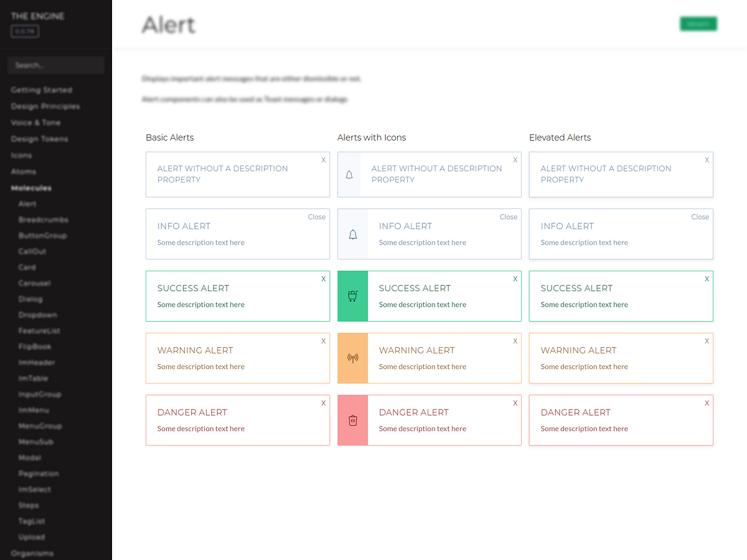The image size is (747, 560).
Task: Select the bell icon on the Info Alert
Action: pos(352,234)
